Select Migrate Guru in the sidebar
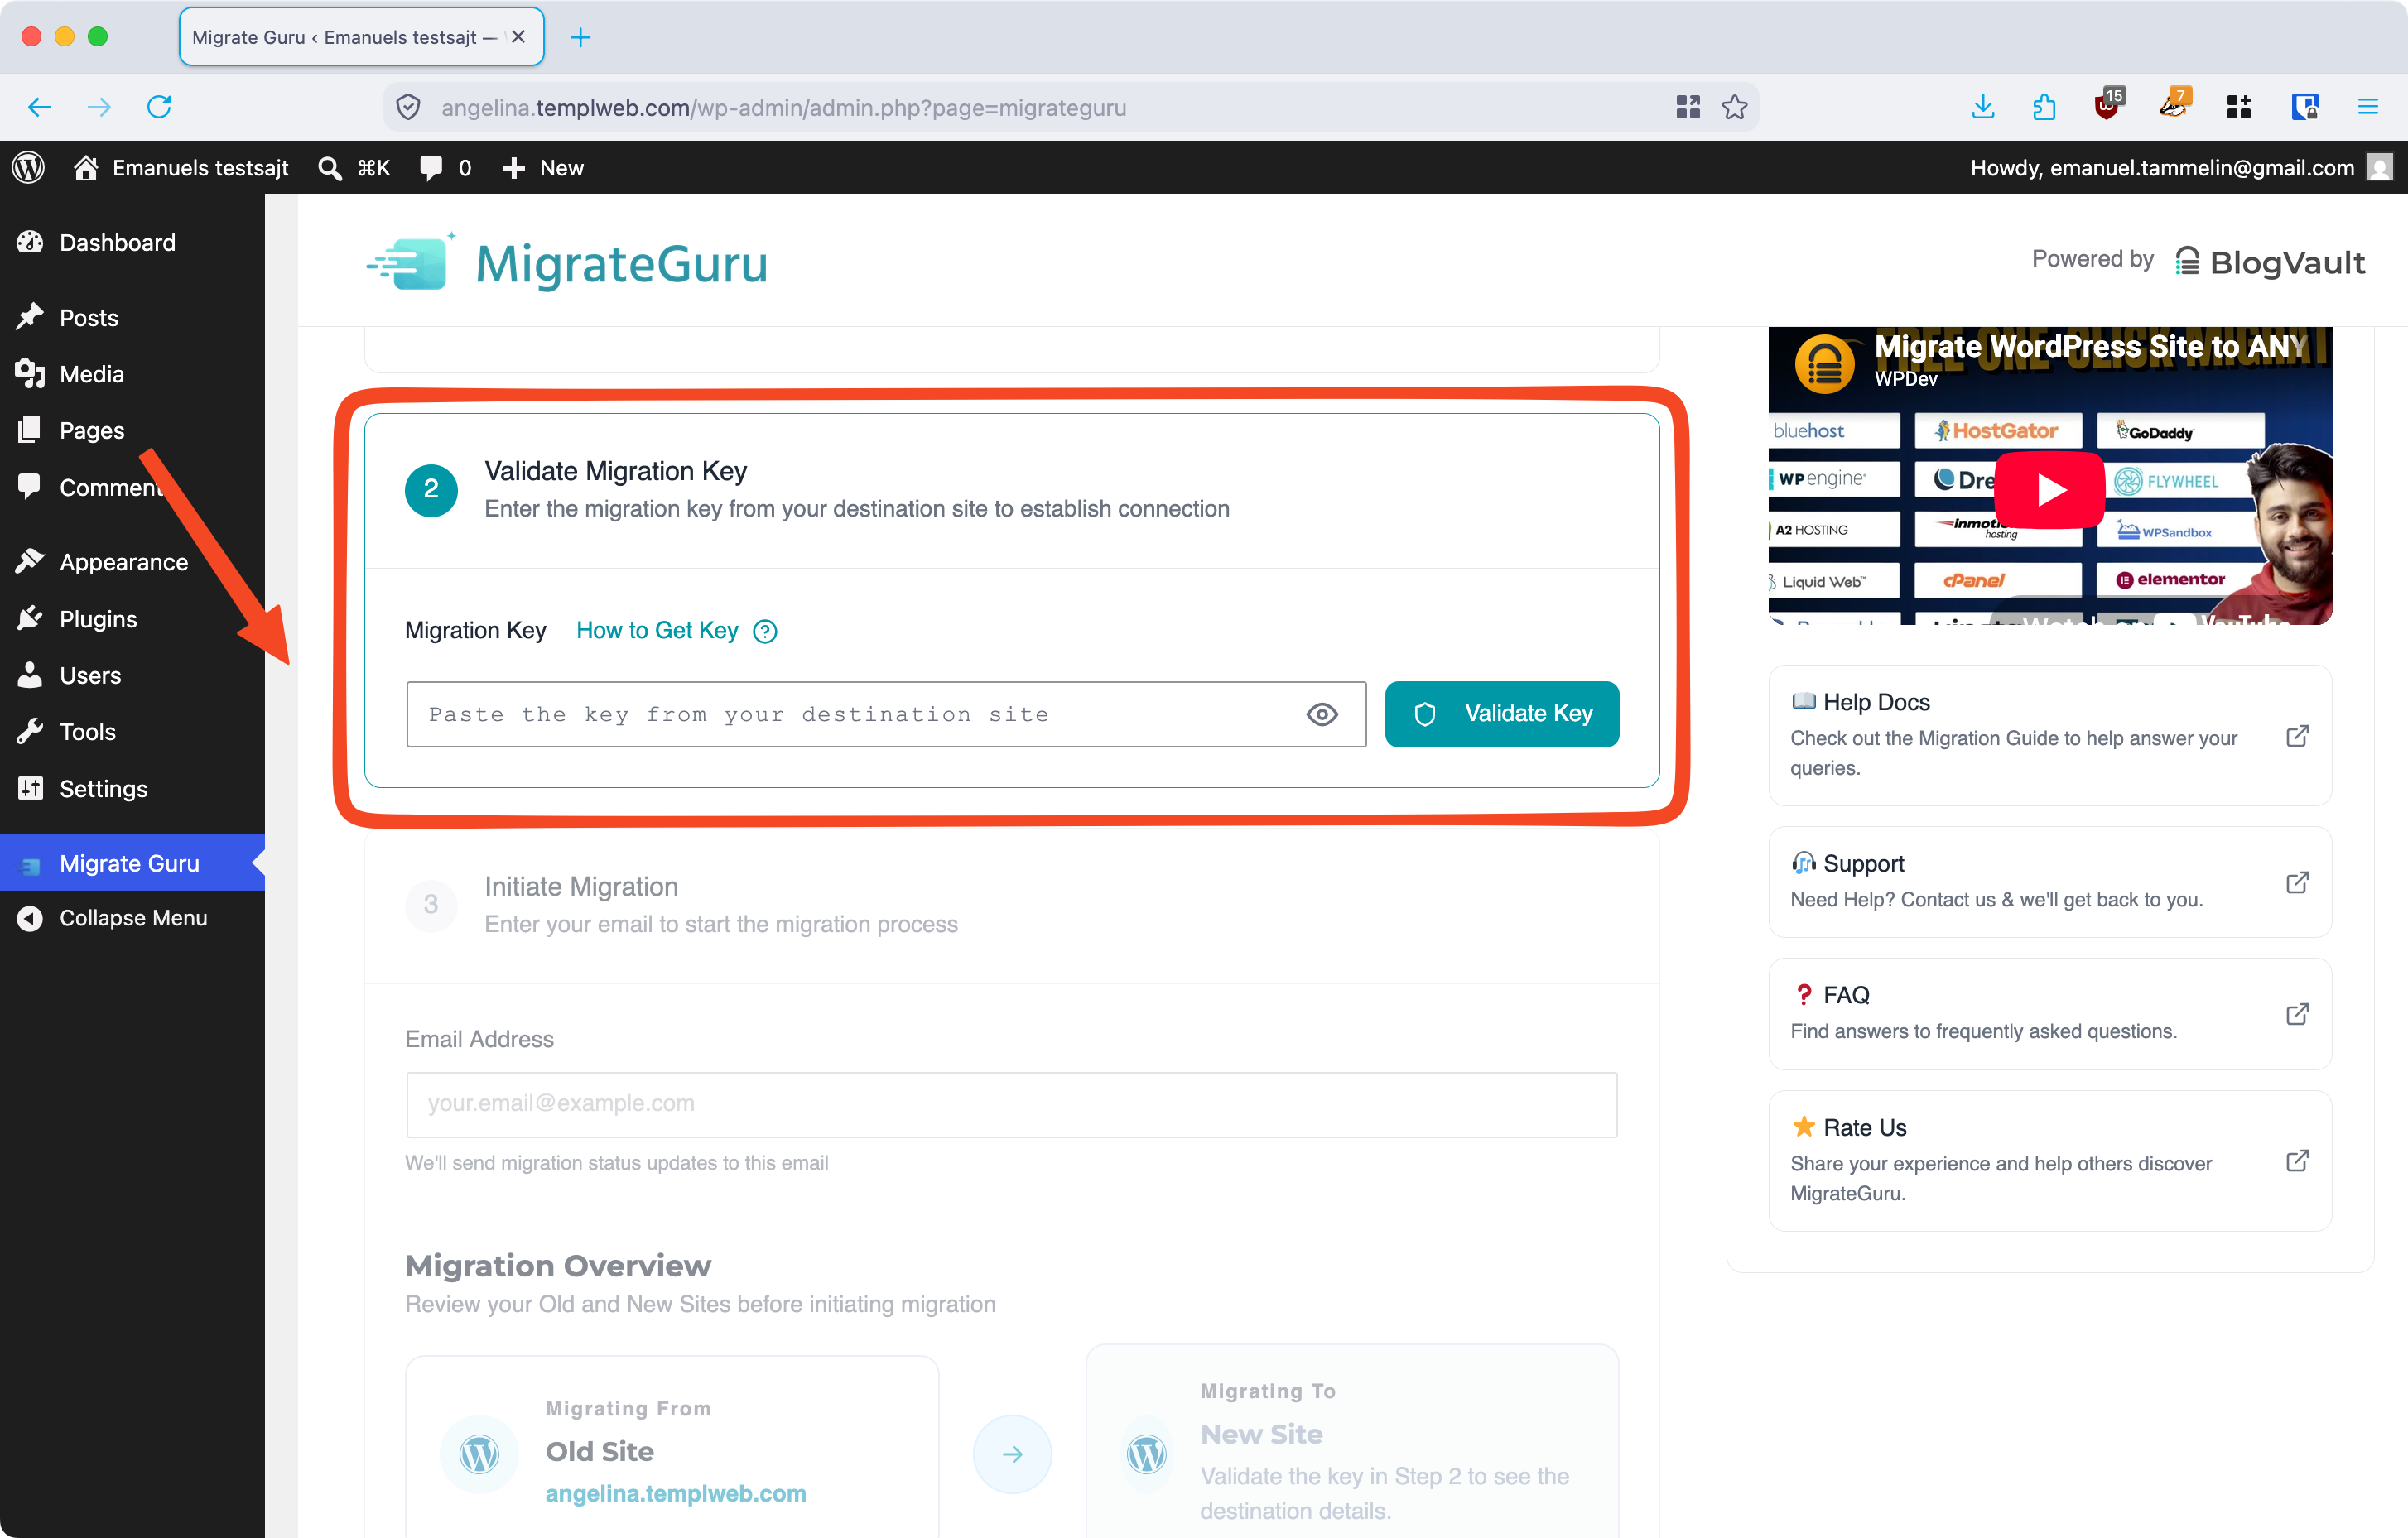 132,863
